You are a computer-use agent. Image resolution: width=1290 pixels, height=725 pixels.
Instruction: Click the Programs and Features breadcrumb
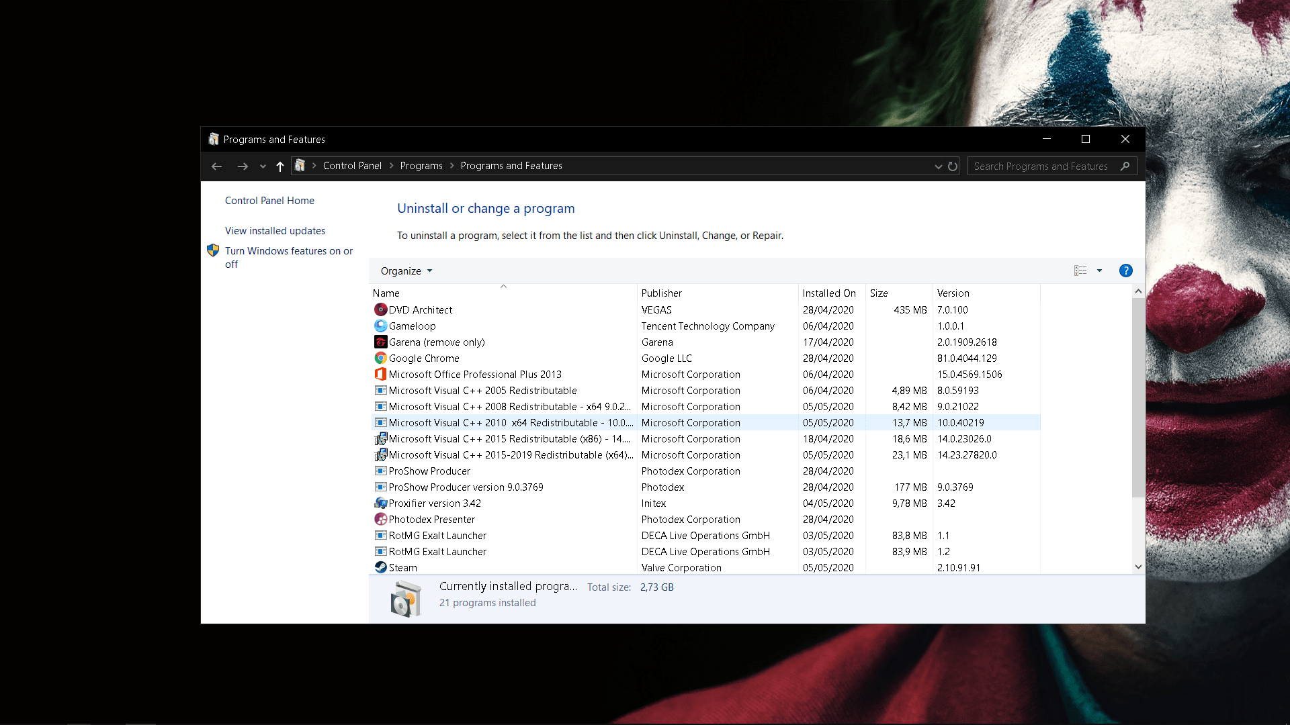511,166
